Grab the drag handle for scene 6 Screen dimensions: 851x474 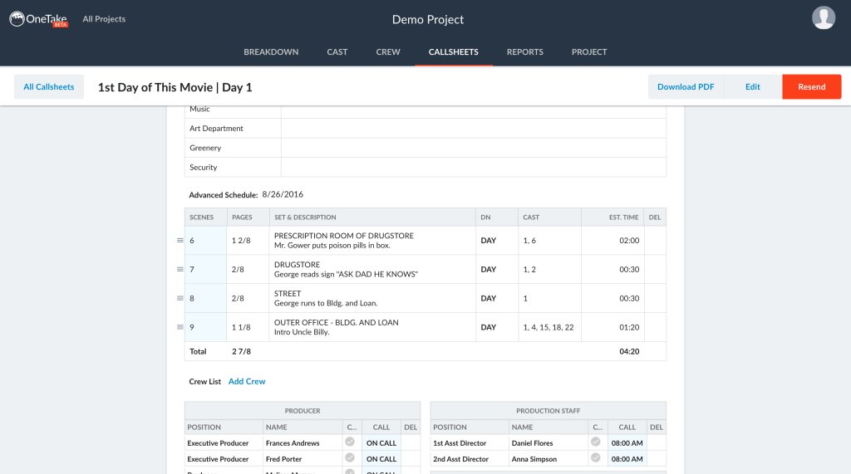pos(180,240)
